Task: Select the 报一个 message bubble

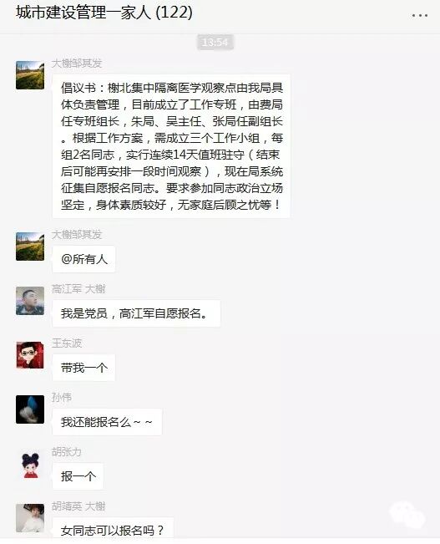Action: coord(78,476)
